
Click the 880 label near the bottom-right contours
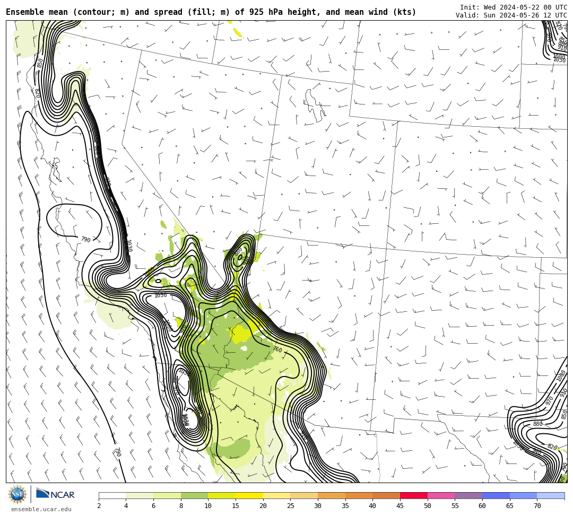[537, 424]
